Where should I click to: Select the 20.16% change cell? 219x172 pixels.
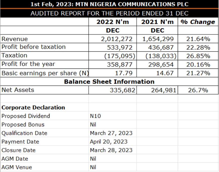pos(198,64)
